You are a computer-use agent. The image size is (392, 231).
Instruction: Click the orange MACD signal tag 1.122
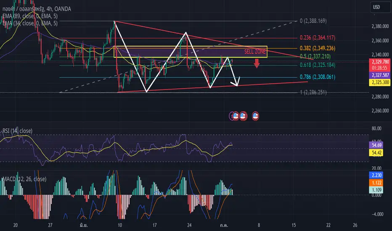point(376,183)
